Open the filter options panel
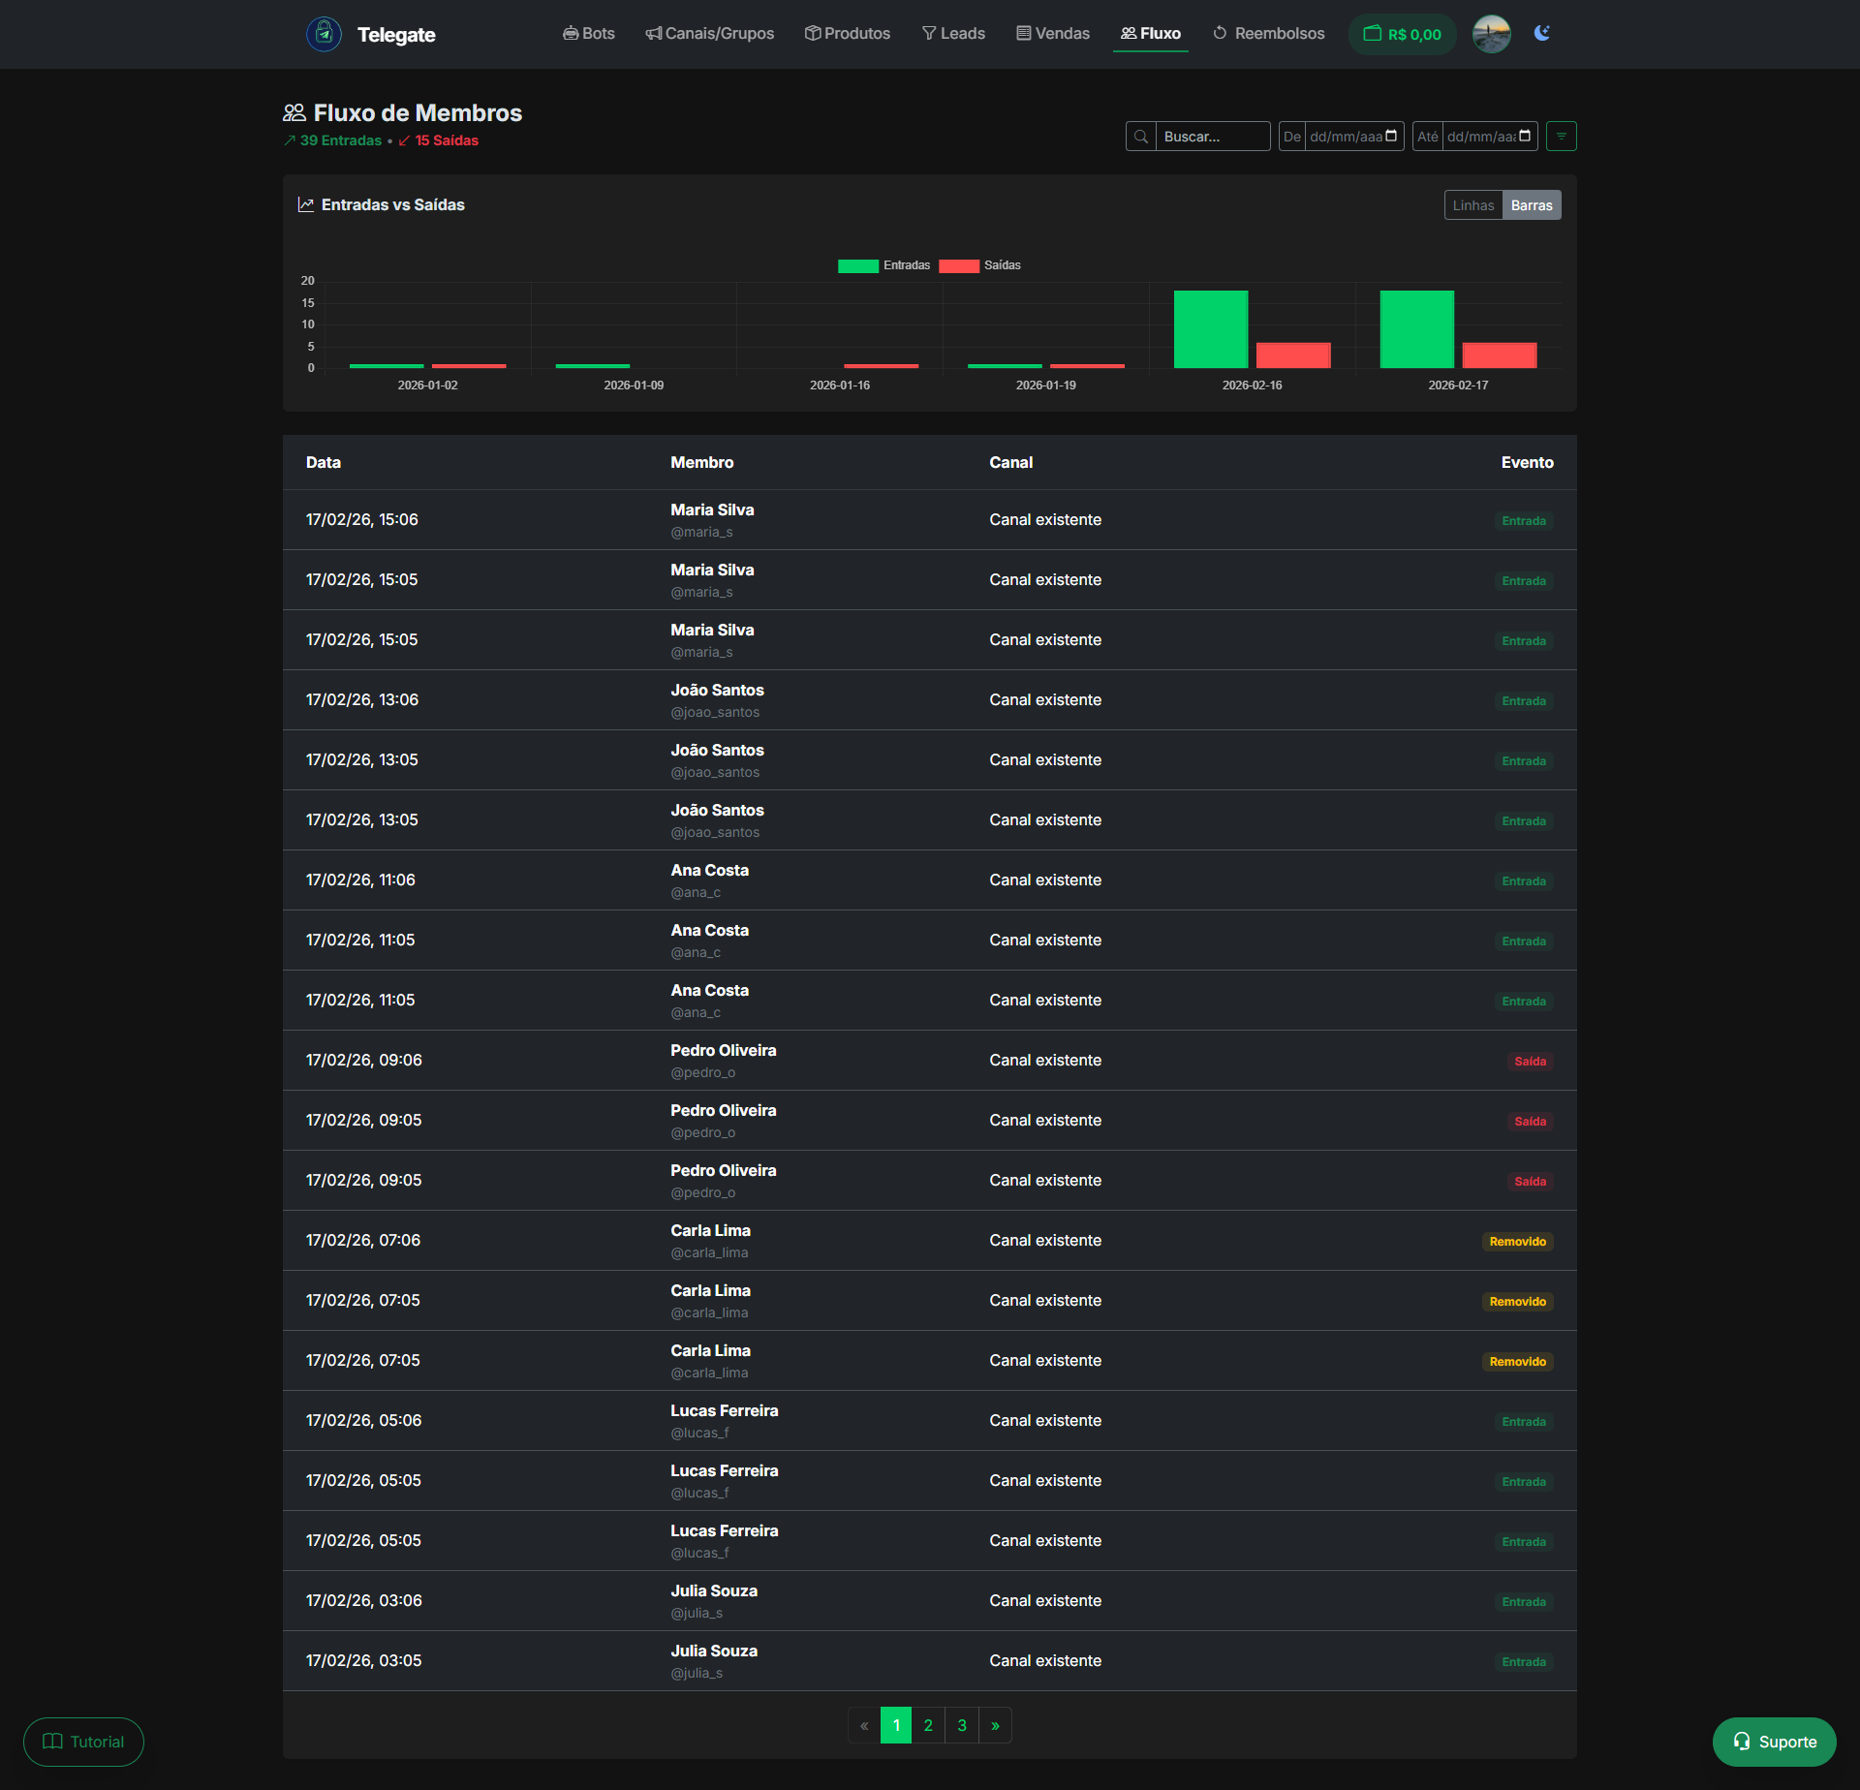This screenshot has height=1790, width=1860. (x=1561, y=136)
